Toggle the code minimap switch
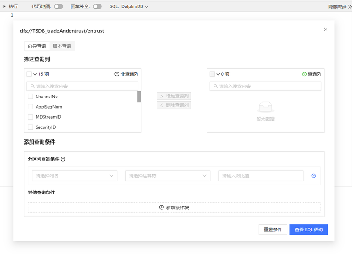 [58, 7]
